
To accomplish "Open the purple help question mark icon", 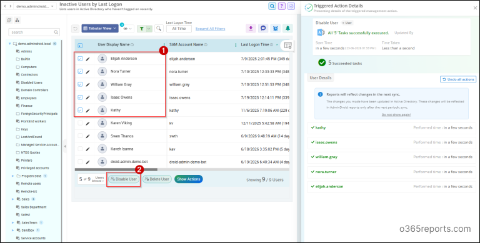I will point(282,6).
